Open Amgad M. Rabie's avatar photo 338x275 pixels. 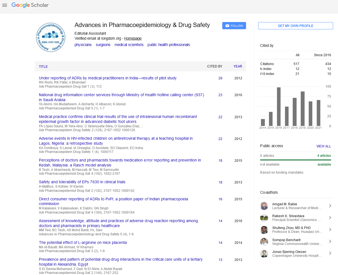pos(264,206)
